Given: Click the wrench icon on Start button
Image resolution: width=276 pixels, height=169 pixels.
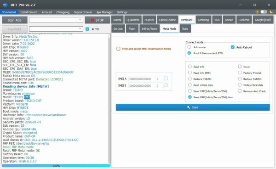Looking at the screenshot, I should click(189, 107).
